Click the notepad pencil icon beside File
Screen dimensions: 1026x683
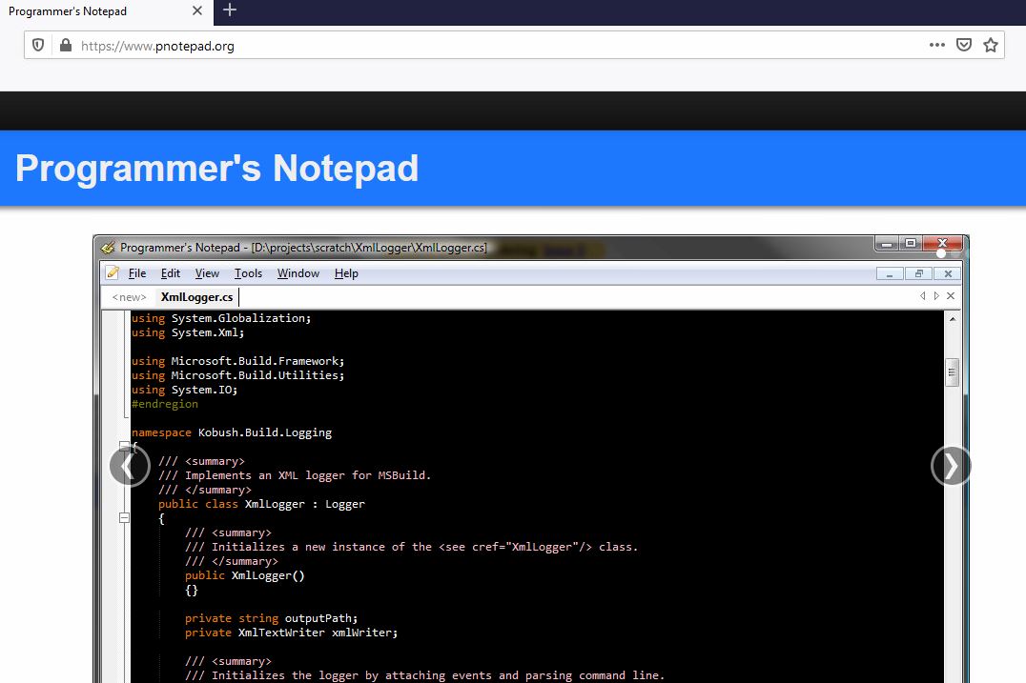tap(113, 272)
